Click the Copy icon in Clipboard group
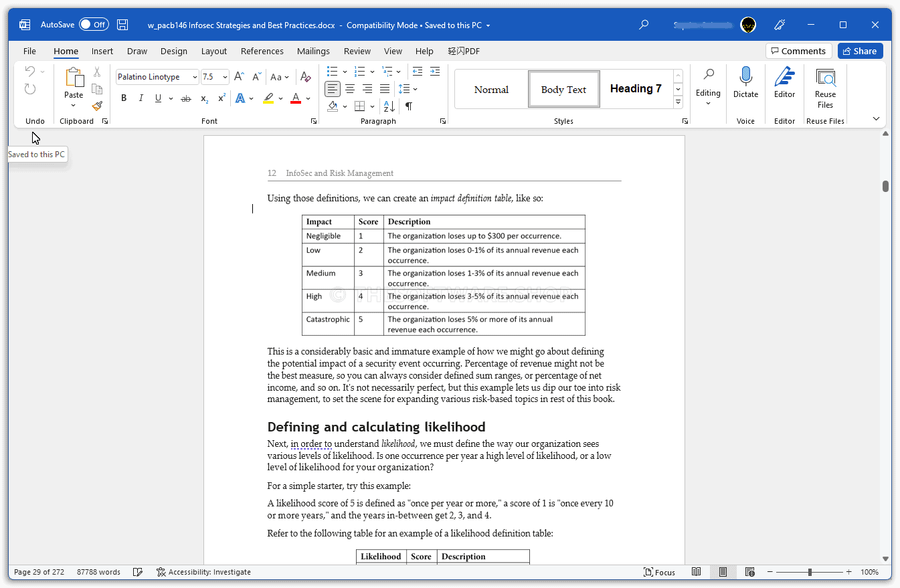This screenshot has height=588, width=900. tap(97, 89)
